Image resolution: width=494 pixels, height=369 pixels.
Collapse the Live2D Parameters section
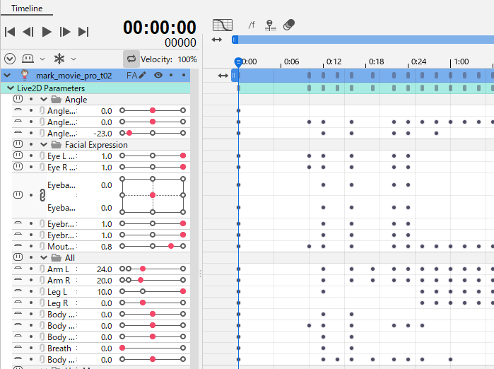pyautogui.click(x=10, y=88)
